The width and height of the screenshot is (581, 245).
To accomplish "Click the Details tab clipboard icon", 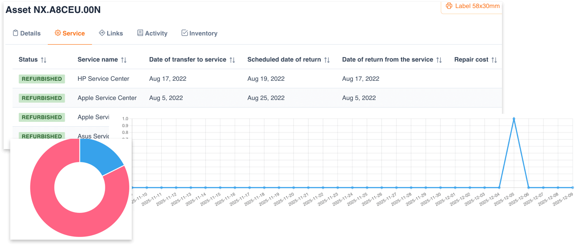I will pos(16,33).
